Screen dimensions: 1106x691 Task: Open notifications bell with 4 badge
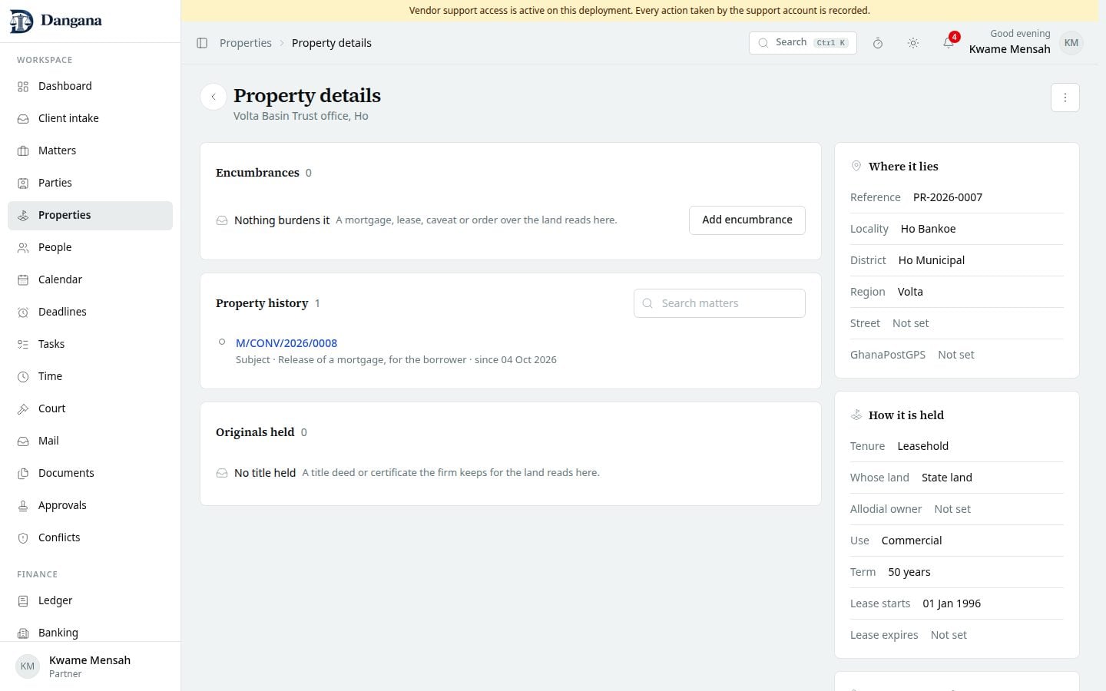click(x=949, y=43)
